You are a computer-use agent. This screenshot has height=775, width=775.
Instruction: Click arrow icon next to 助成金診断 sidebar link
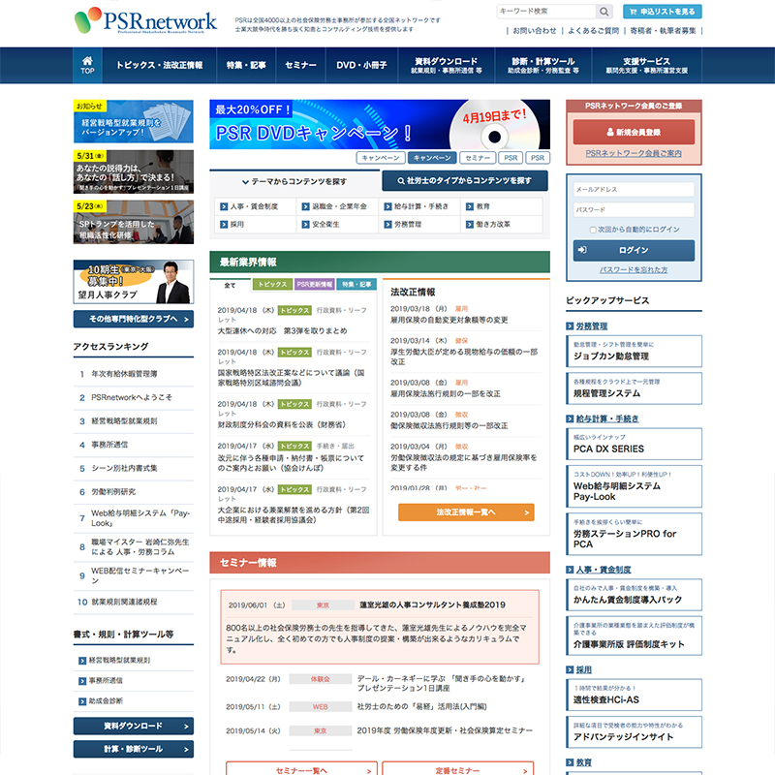[x=82, y=701]
